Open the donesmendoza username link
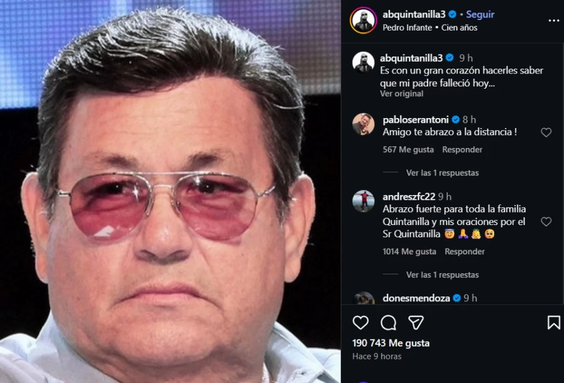Viewport: 564px width, 383px height. (416, 298)
